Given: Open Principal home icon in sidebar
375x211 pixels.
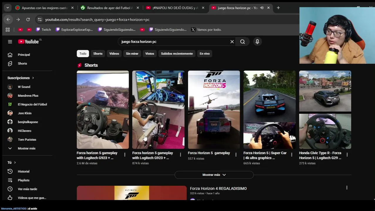Looking at the screenshot, I should click(x=10, y=55).
